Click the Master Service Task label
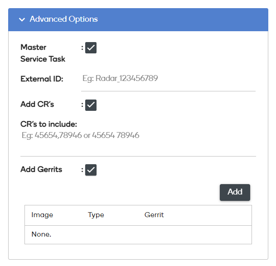Image resolution: width=276 pixels, height=266 pixels. pos(43,53)
